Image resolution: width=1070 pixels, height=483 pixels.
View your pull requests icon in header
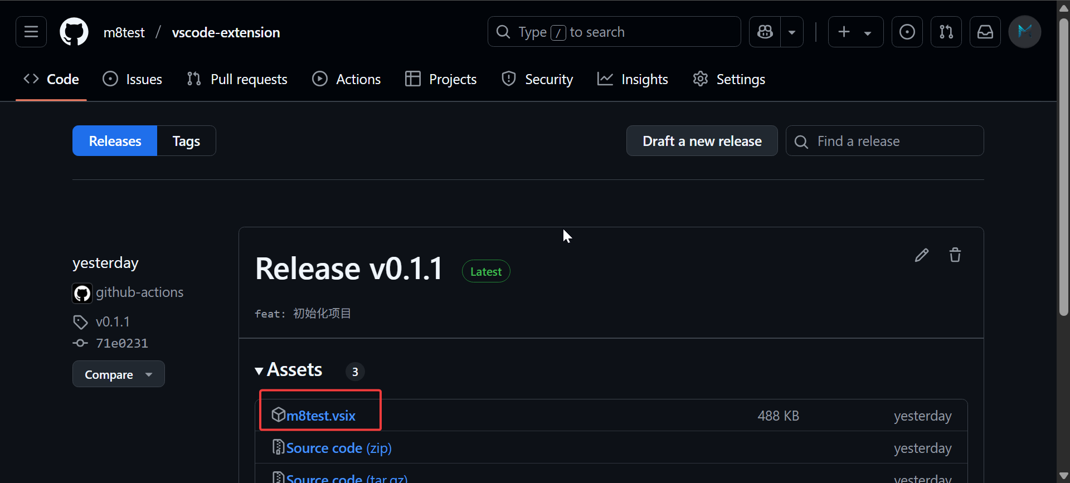tap(946, 32)
